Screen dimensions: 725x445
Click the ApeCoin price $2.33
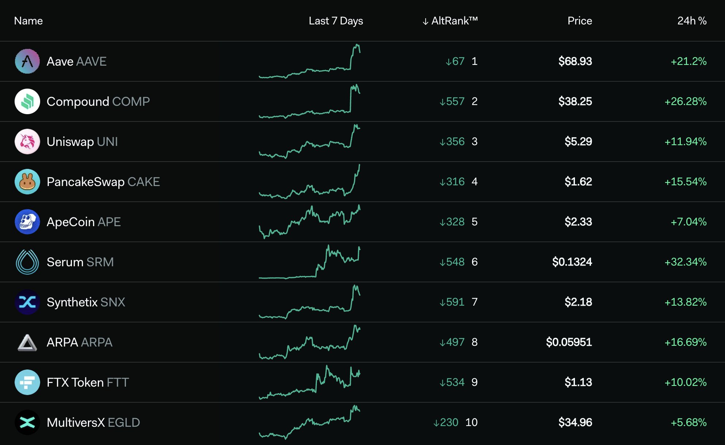coord(578,222)
